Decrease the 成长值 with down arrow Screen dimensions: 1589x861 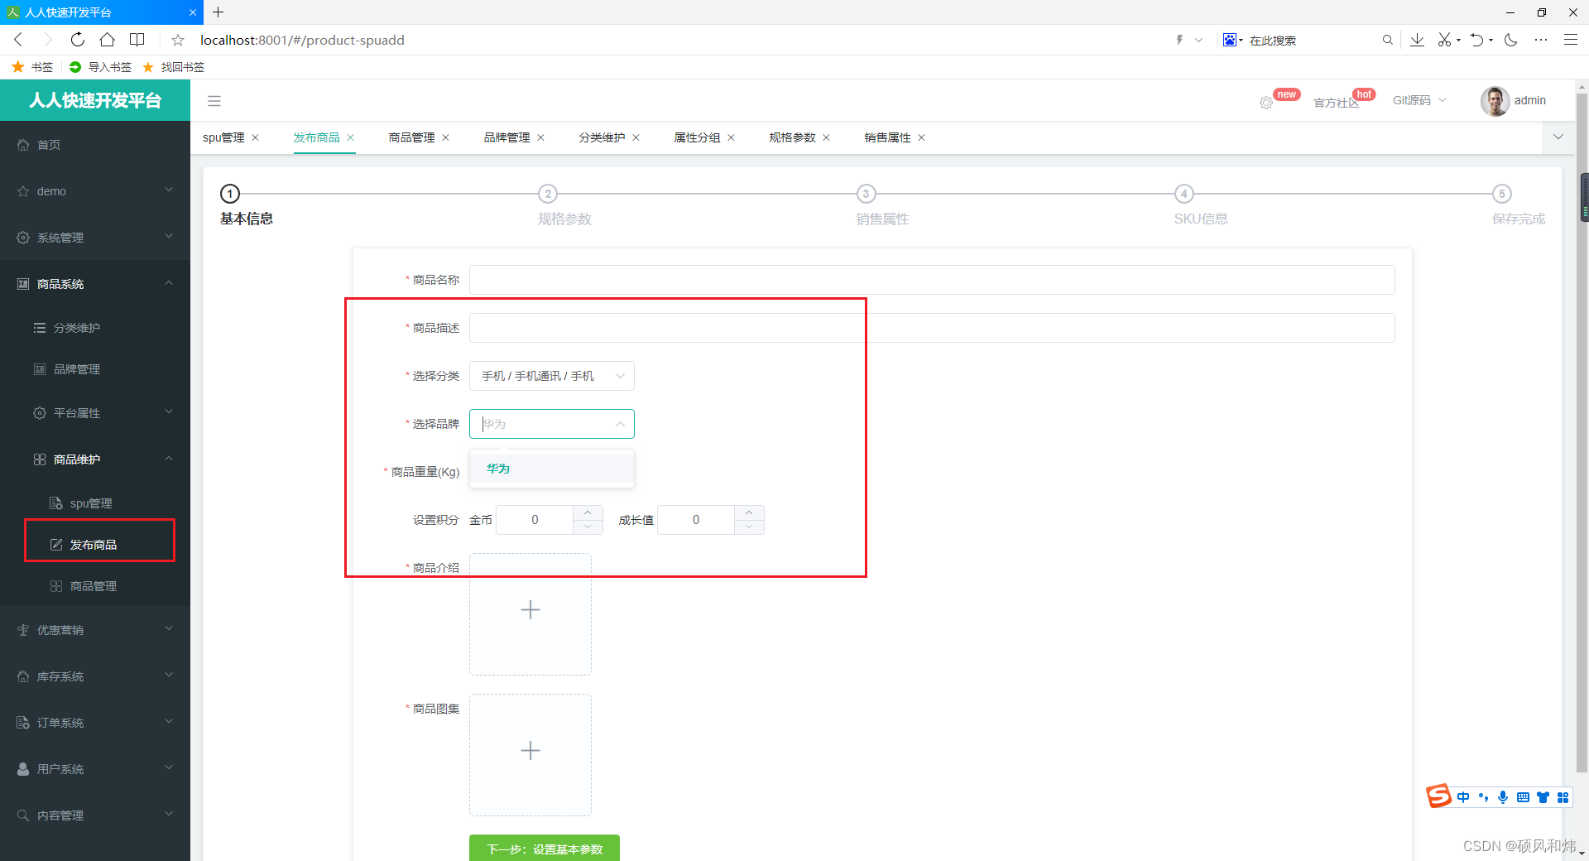[749, 527]
